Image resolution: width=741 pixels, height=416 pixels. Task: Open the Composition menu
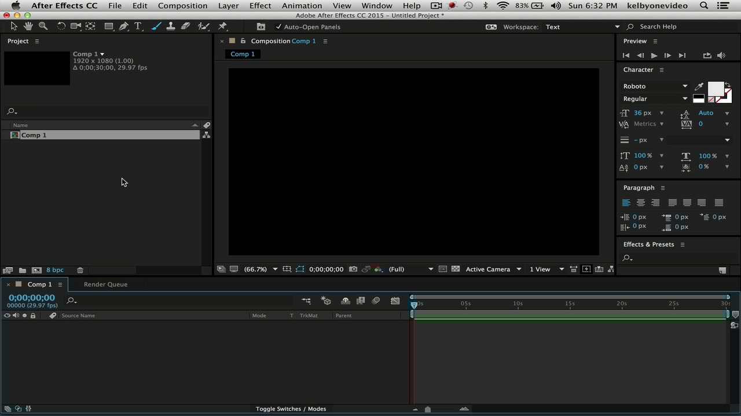182,6
